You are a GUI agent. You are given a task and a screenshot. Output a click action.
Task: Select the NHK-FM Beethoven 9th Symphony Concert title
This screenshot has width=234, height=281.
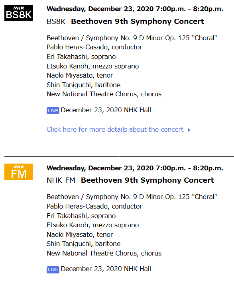[147, 180]
